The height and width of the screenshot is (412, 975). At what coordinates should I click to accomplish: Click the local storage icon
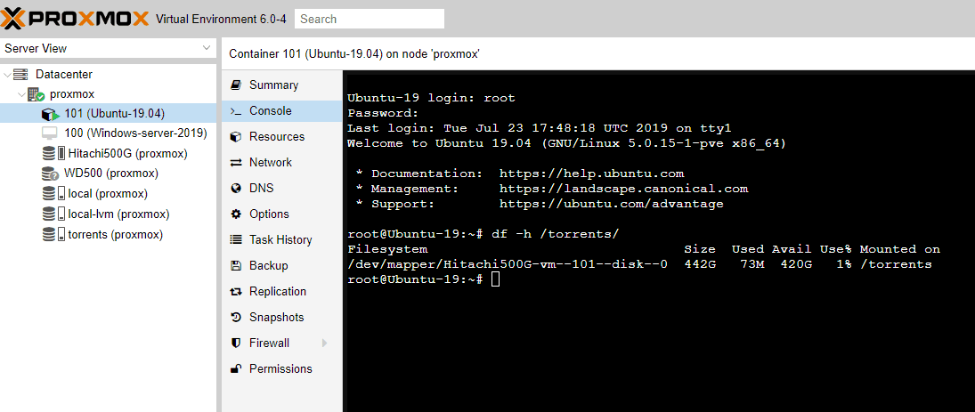[x=53, y=194]
